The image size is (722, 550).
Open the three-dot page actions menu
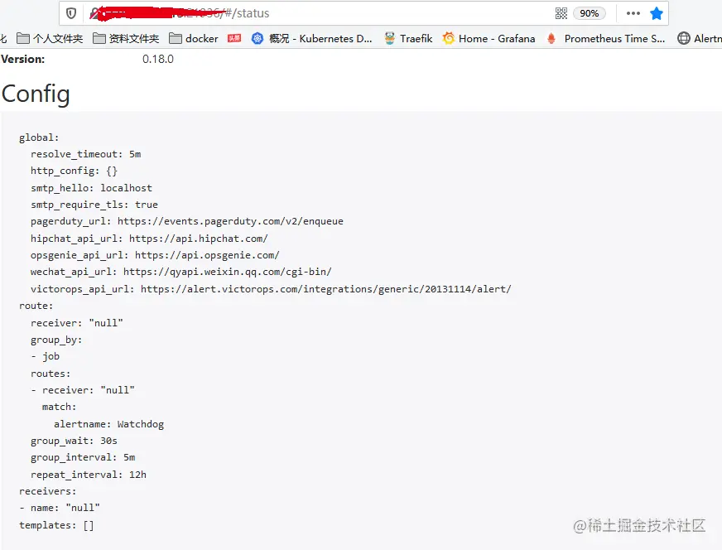pos(633,13)
